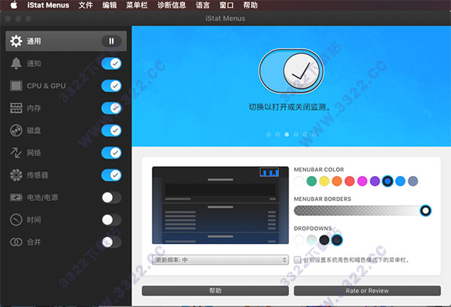Image resolution: width=451 pixels, height=307 pixels.
Task: Open the 帮助 menu in menu bar
Action: click(250, 5)
